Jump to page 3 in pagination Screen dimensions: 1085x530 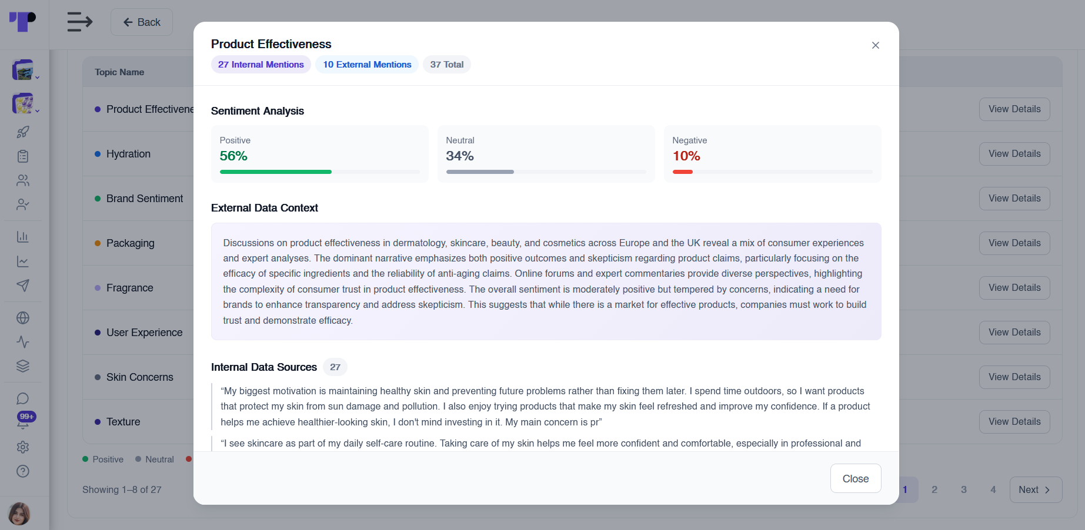point(964,489)
